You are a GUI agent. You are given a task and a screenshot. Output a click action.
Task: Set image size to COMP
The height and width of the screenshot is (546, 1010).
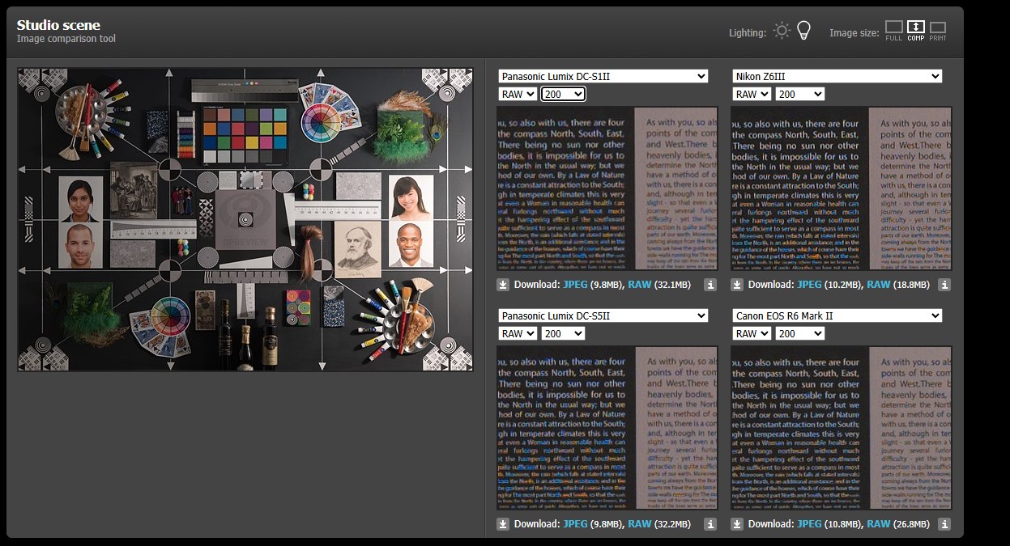click(x=916, y=31)
